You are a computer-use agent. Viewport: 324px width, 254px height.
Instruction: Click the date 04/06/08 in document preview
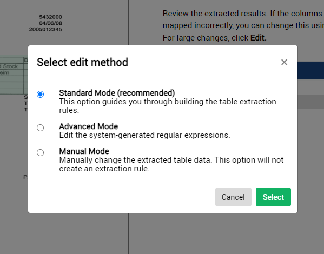tap(51, 23)
